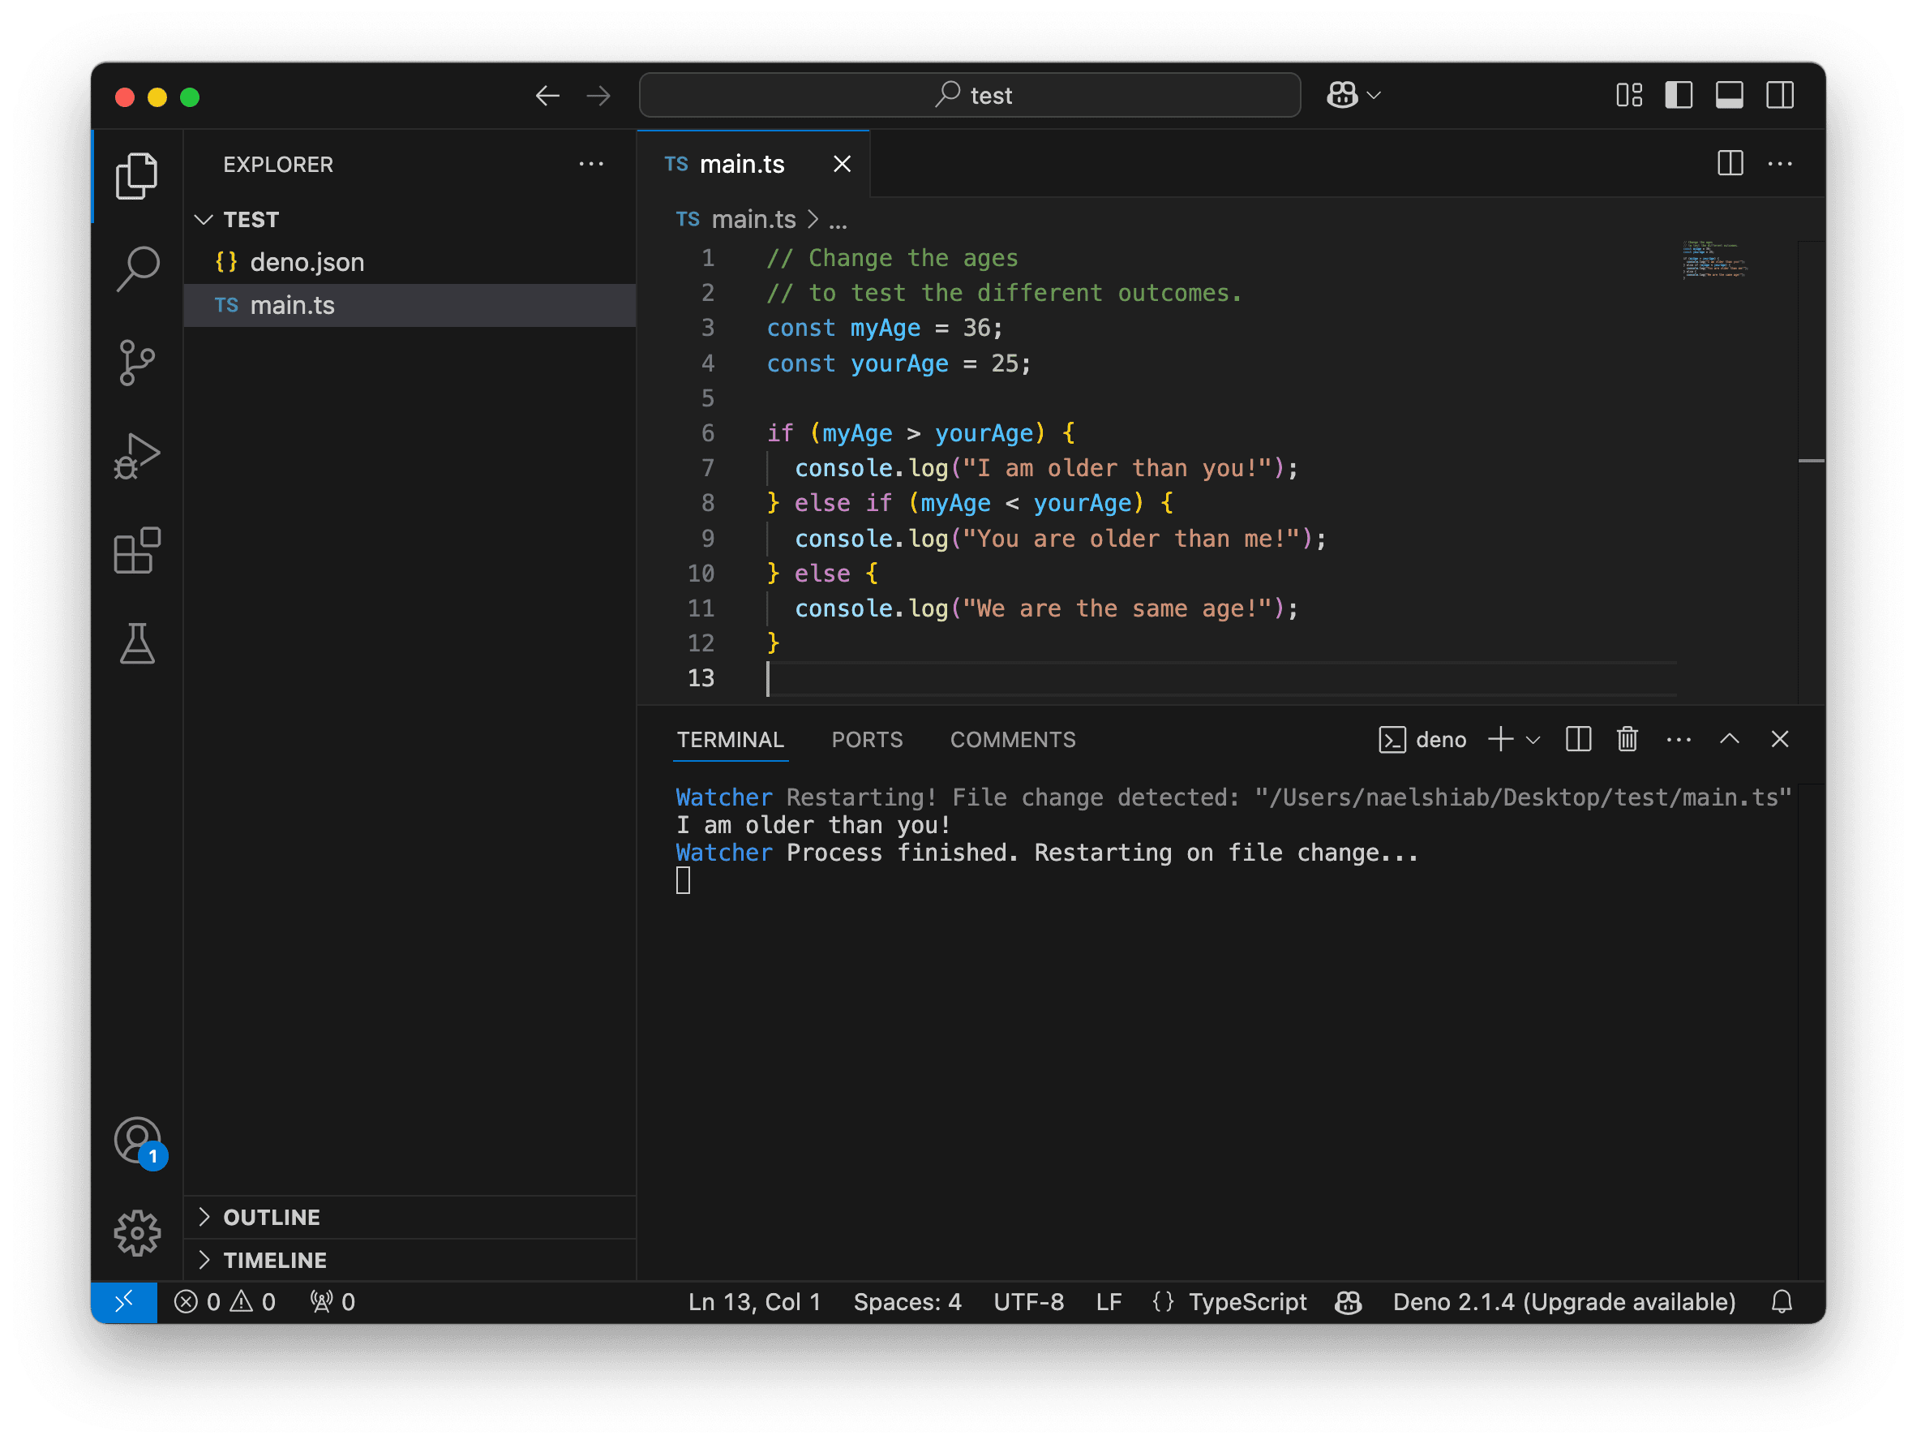Screen dimensions: 1917x1444
Task: Click the errors and warnings status indicator
Action: pyautogui.click(x=225, y=1302)
